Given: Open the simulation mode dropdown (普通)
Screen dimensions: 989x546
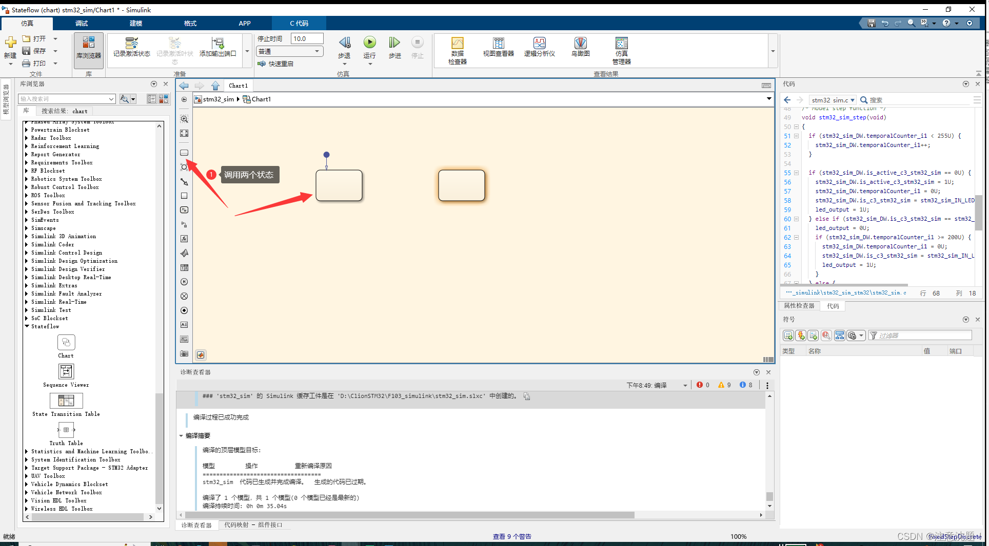Looking at the screenshot, I should pos(290,51).
